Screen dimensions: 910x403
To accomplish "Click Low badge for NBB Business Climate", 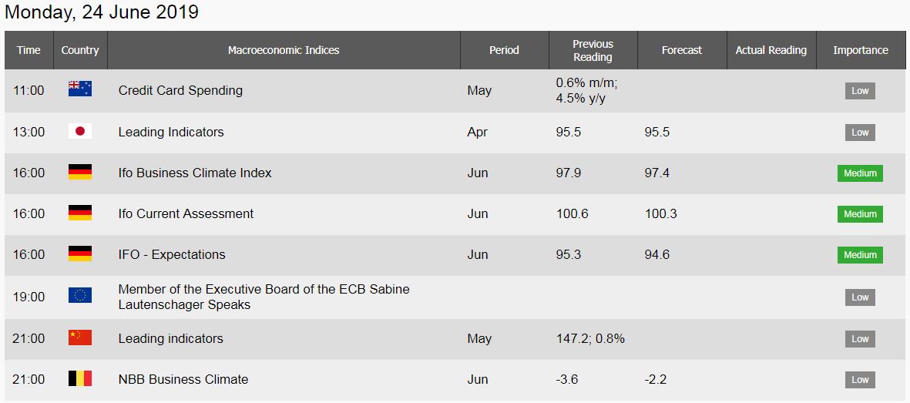I will [x=860, y=380].
